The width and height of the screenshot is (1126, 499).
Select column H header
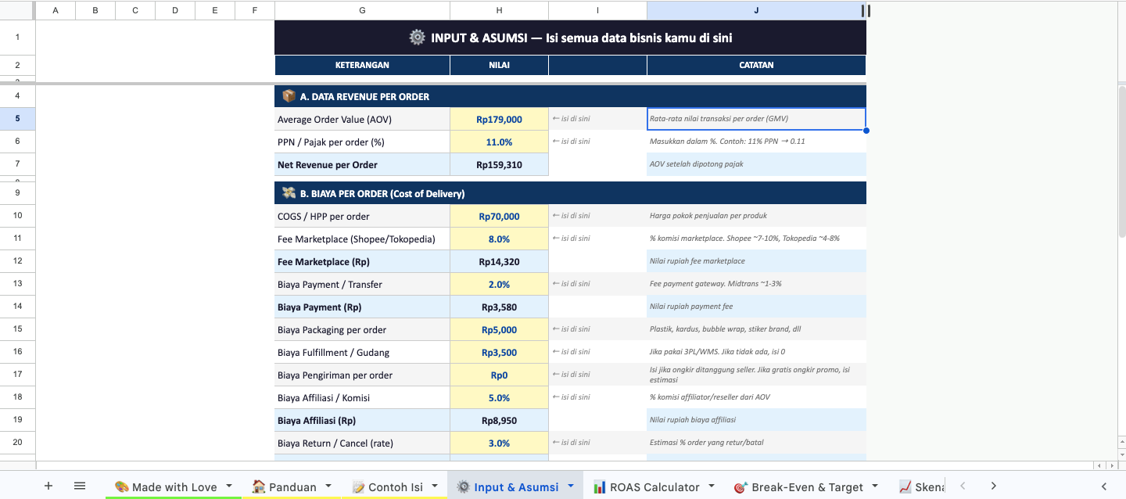click(499, 10)
